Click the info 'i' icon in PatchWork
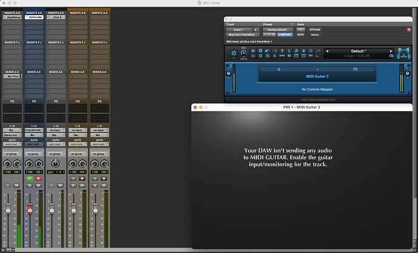The image size is (418, 253). point(289,51)
